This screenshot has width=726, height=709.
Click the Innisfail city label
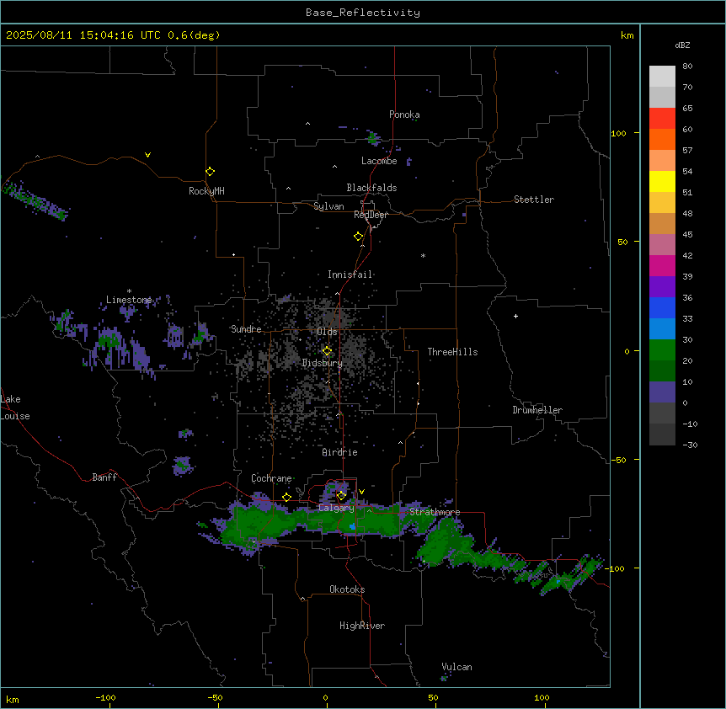tap(350, 275)
